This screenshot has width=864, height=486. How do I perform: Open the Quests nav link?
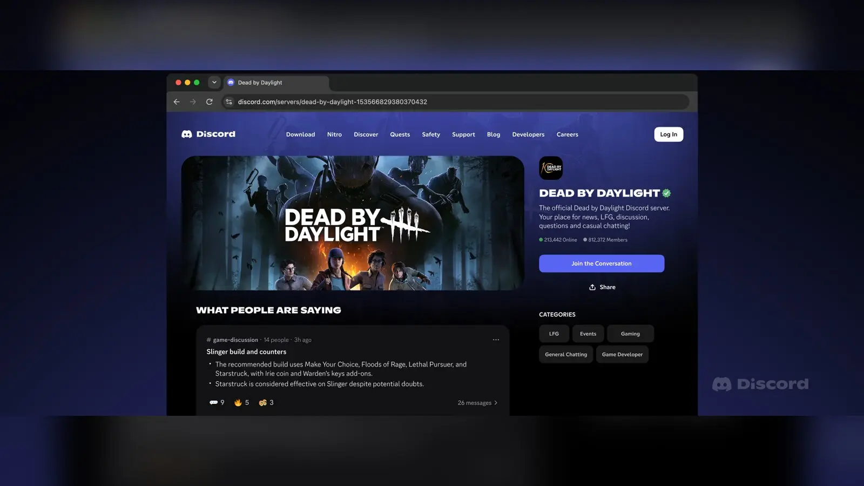(x=400, y=134)
